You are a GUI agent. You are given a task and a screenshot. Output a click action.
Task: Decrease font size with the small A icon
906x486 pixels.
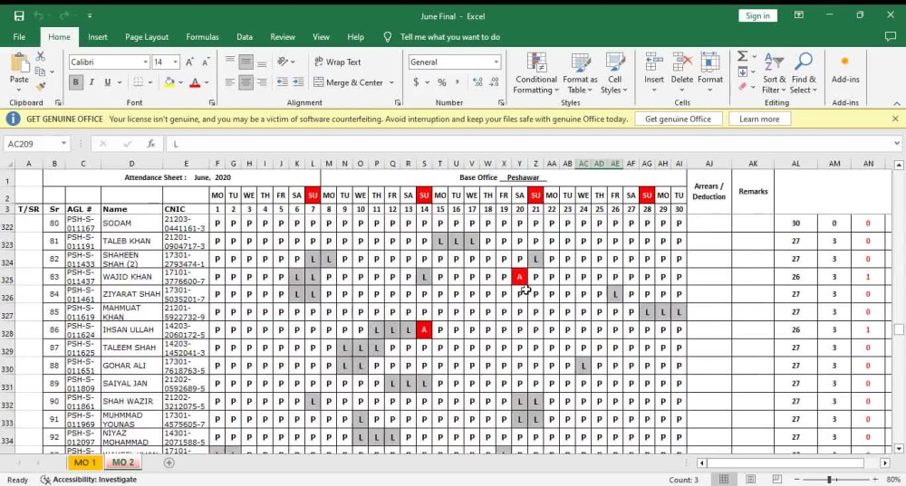(205, 62)
